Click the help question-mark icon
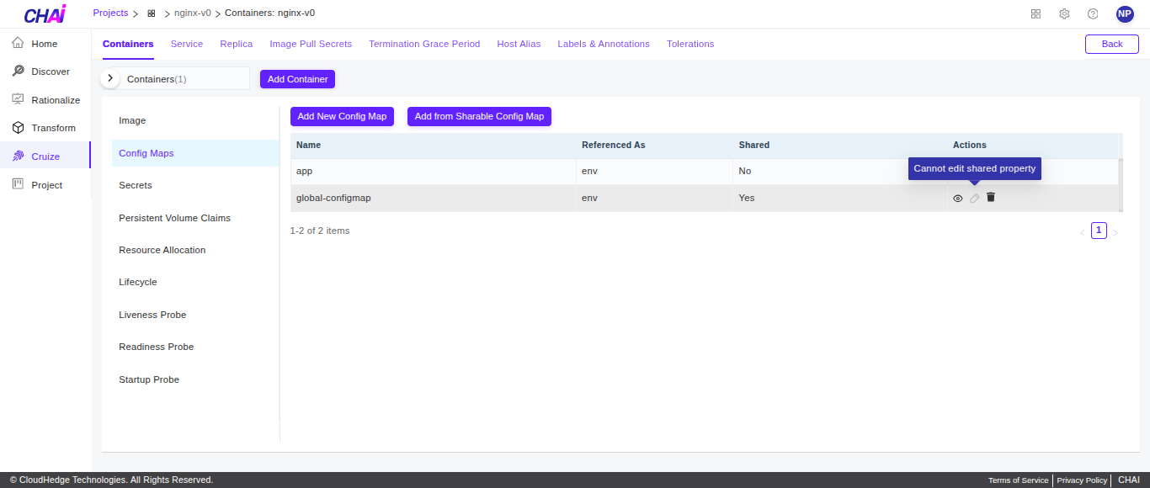Screen dimensions: 1150x488 [1093, 13]
